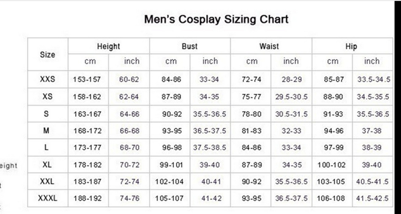Select the Size column header

pos(48,55)
